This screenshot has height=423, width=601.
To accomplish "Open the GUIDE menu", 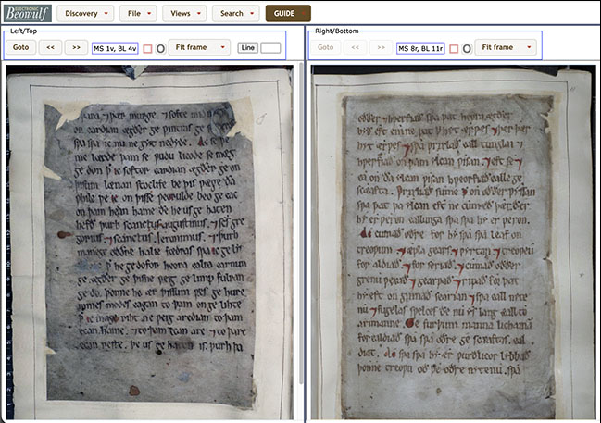I will coord(288,13).
